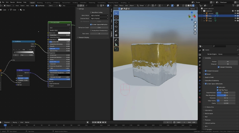239x133 pixels.
Task: Open the Render menu
Action: [13, 2]
